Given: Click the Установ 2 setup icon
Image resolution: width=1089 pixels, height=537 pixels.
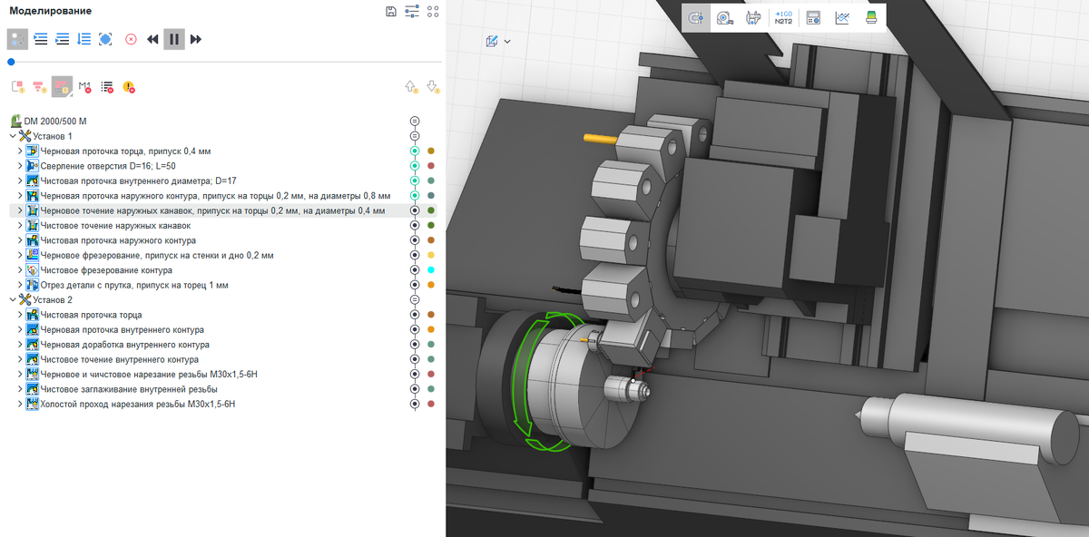Looking at the screenshot, I should point(25,299).
